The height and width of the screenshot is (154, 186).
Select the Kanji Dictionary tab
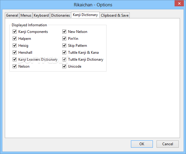click(x=85, y=15)
